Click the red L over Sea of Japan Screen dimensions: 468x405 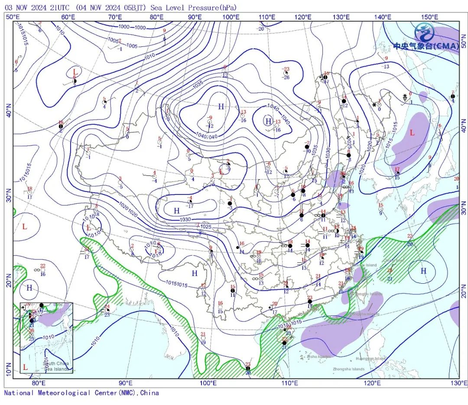412,133
